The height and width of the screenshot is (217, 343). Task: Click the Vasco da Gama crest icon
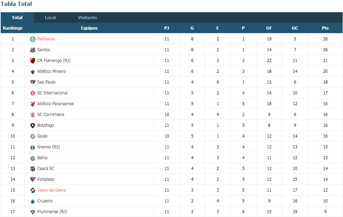pos(32,191)
